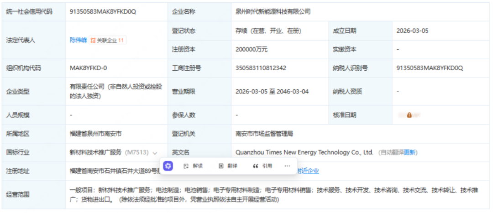Click the 工商注册号 label
The width and height of the screenshot is (493, 213).
(x=186, y=68)
